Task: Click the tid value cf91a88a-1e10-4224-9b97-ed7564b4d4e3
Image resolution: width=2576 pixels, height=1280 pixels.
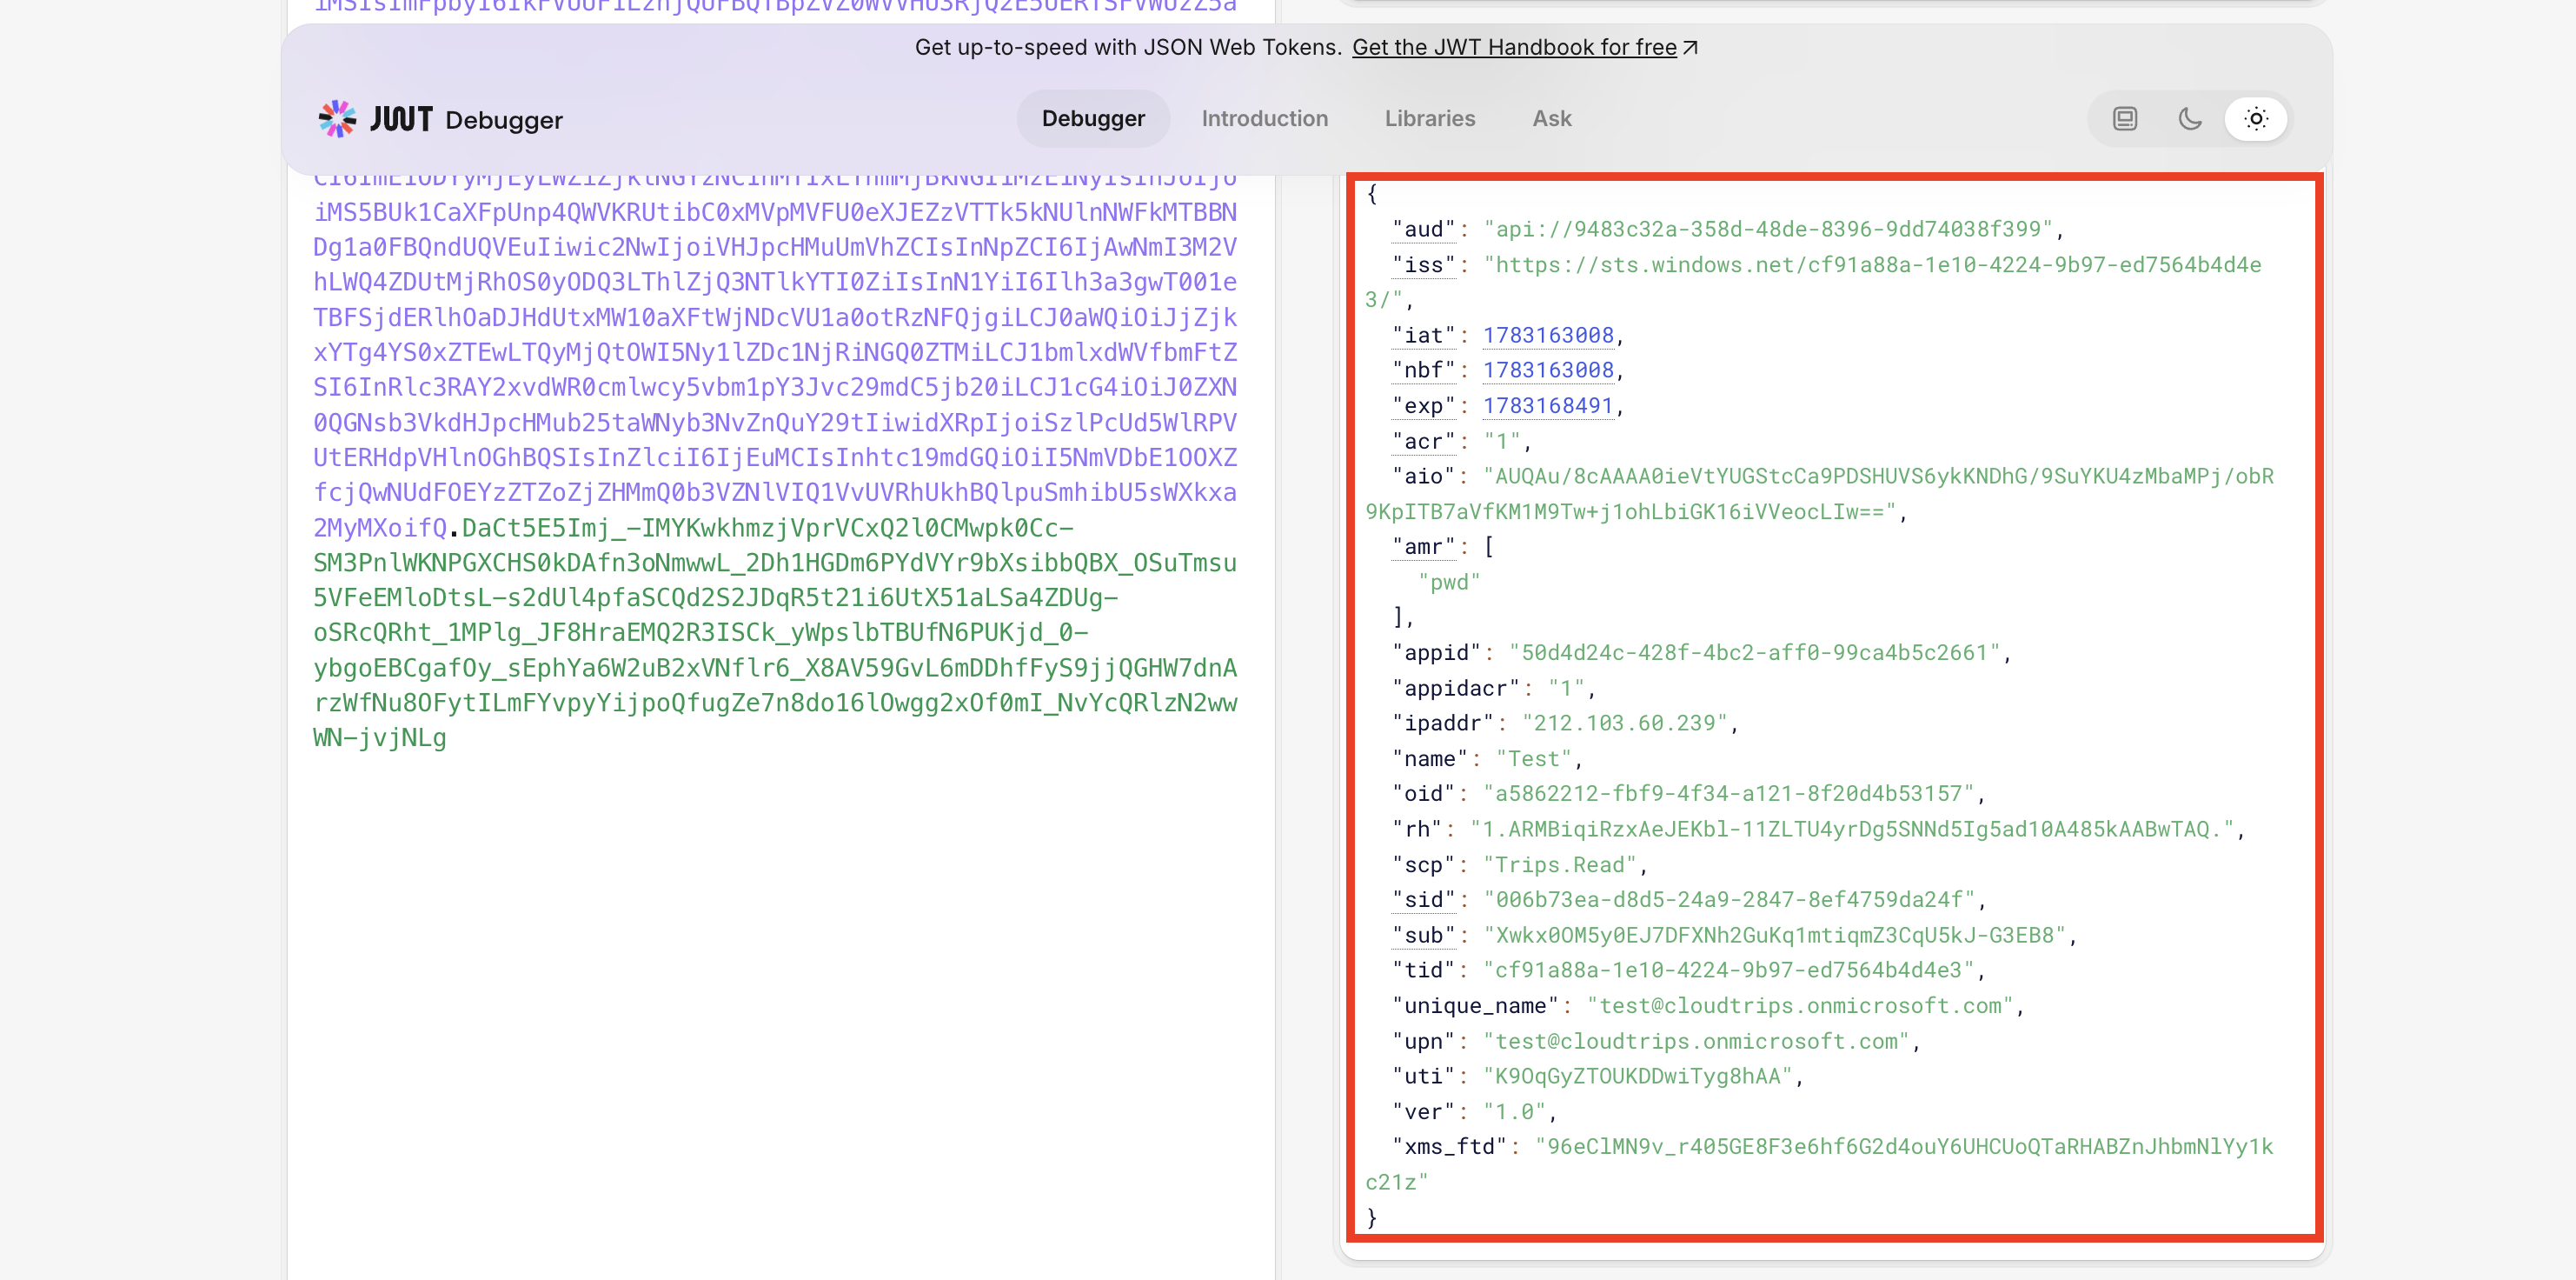Action: 1729,970
